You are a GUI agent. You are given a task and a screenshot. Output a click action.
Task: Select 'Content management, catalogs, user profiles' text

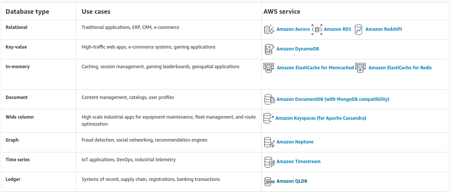coord(128,97)
